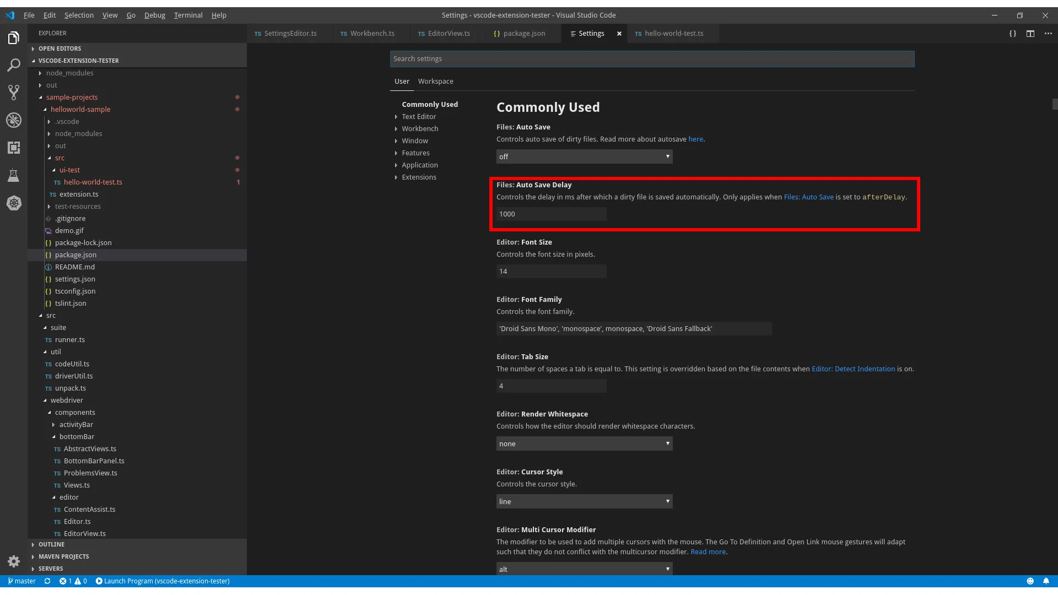This screenshot has height=595, width=1058.
Task: Expand Text Editor settings category
Action: tap(419, 117)
